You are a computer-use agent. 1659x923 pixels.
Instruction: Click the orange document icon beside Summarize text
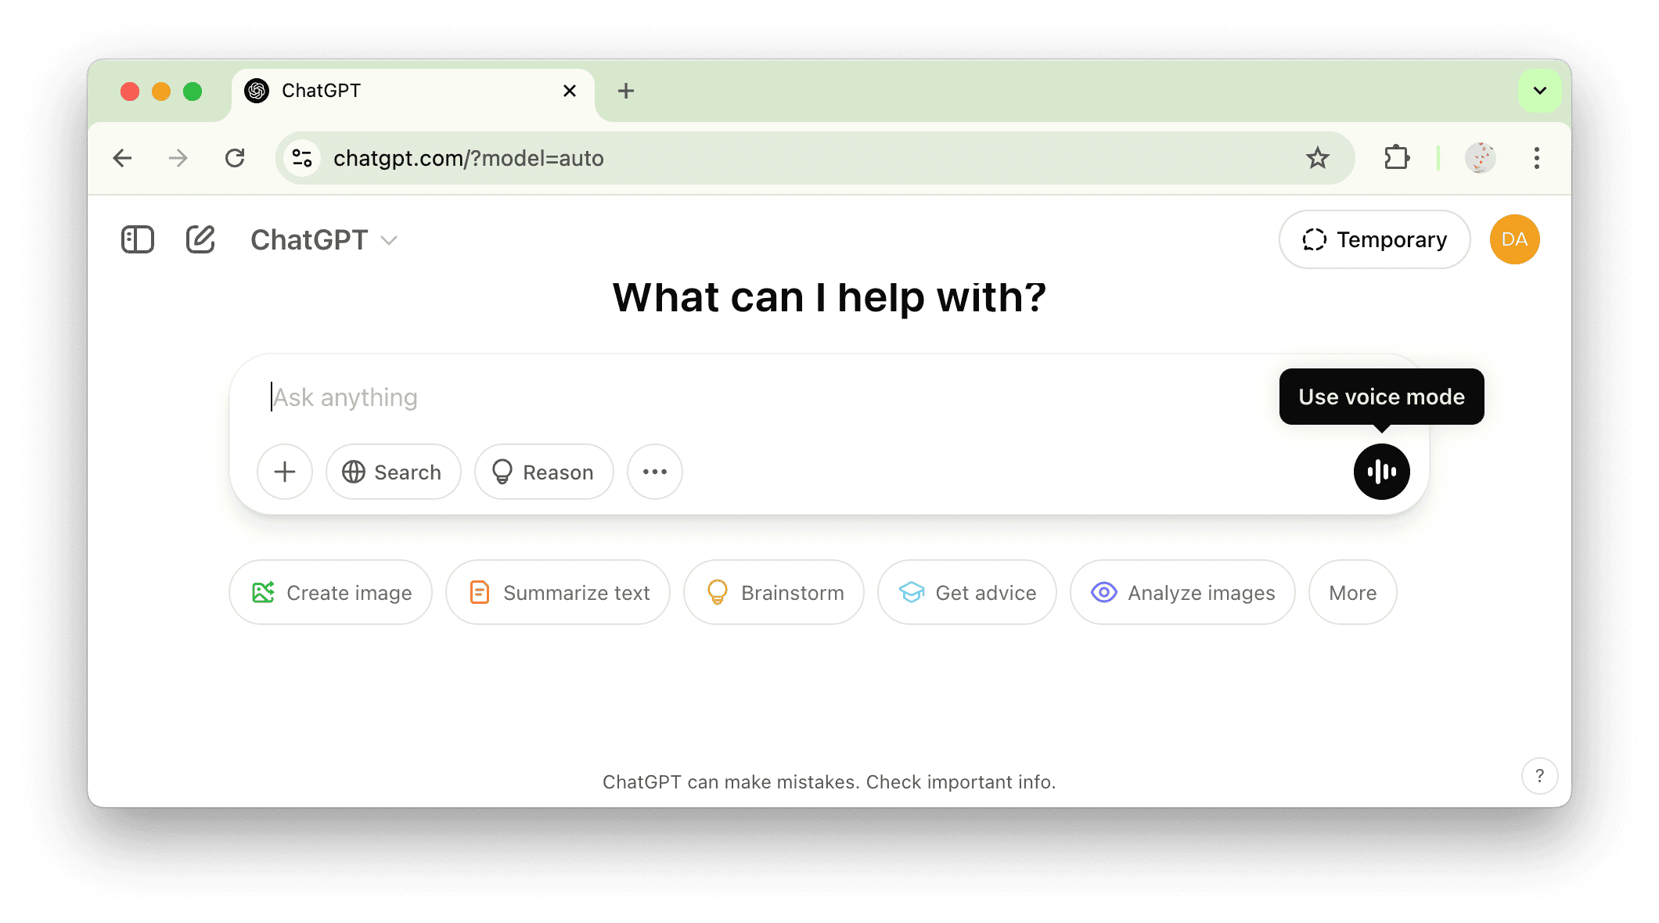[x=480, y=592]
